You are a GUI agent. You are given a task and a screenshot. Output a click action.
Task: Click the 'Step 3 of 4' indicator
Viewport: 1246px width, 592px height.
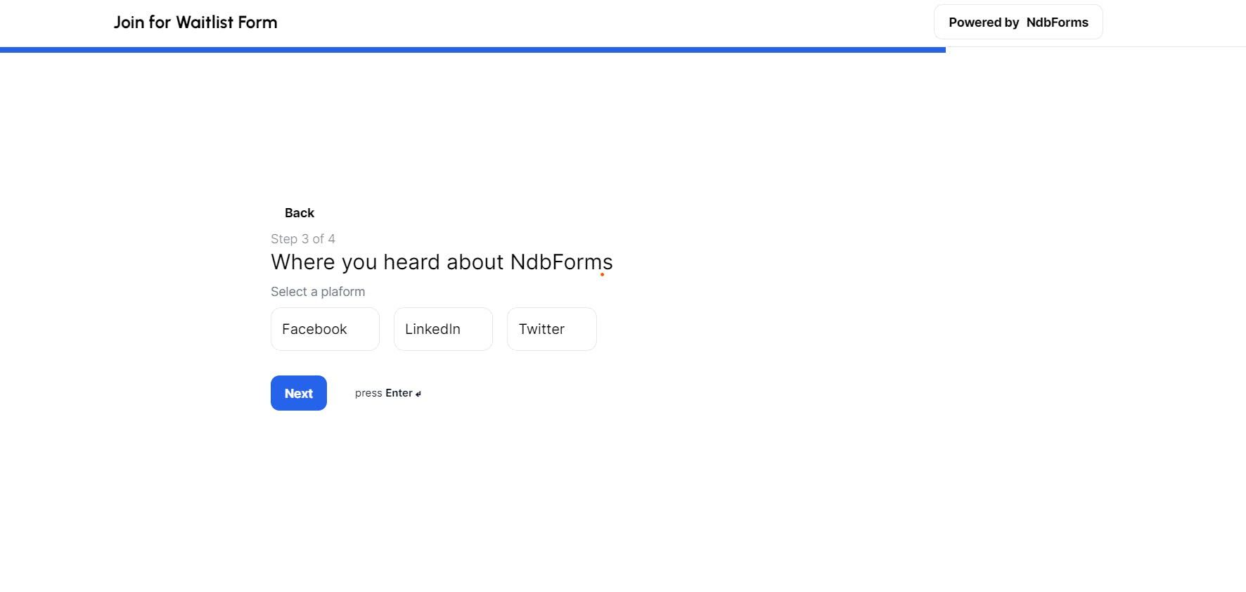pyautogui.click(x=303, y=239)
